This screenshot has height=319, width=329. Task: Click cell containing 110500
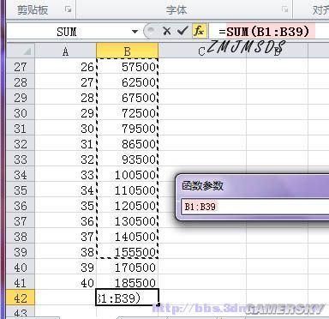(x=128, y=190)
